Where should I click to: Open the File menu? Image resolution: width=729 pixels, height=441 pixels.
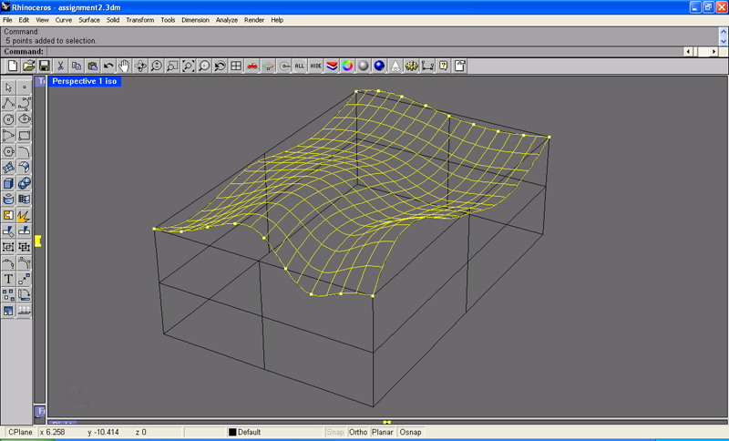click(7, 20)
